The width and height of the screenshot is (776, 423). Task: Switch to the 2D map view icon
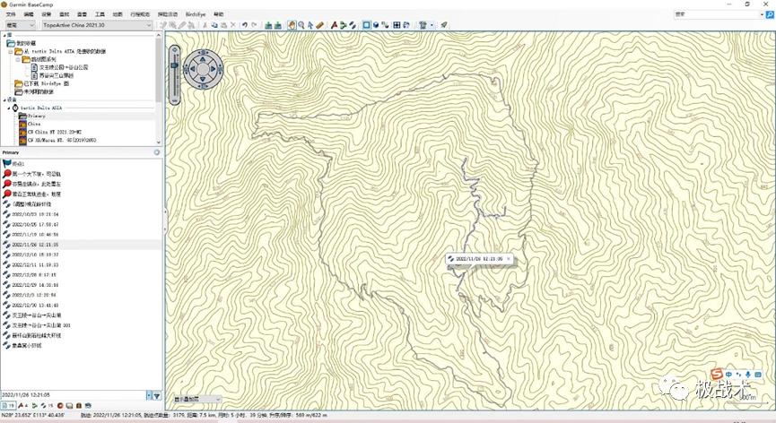(367, 25)
